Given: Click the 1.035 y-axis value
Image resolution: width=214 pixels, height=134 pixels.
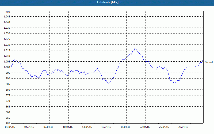Looking at the screenshot, I should 7,28.
